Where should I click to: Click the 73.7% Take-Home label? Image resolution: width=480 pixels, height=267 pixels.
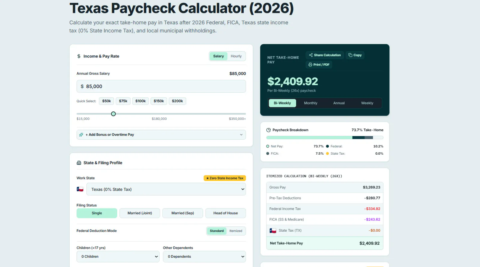click(x=367, y=130)
